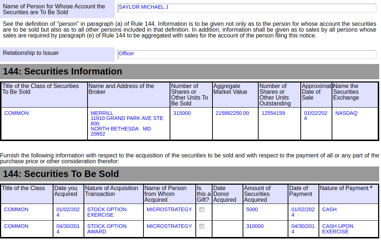Click MICROSTRATEGY in the stock option award row
Screen dimensions: 381x241
(169, 226)
